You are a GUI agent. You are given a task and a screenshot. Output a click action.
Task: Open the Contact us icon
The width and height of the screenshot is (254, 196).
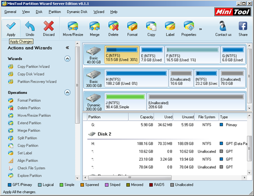(x=223, y=29)
